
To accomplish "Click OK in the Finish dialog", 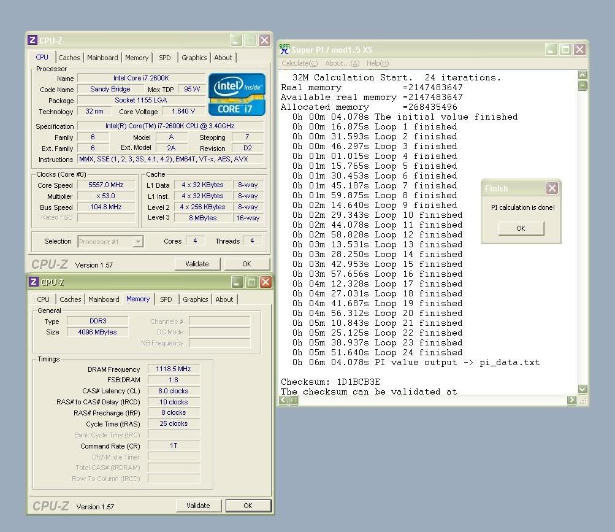I will [521, 228].
